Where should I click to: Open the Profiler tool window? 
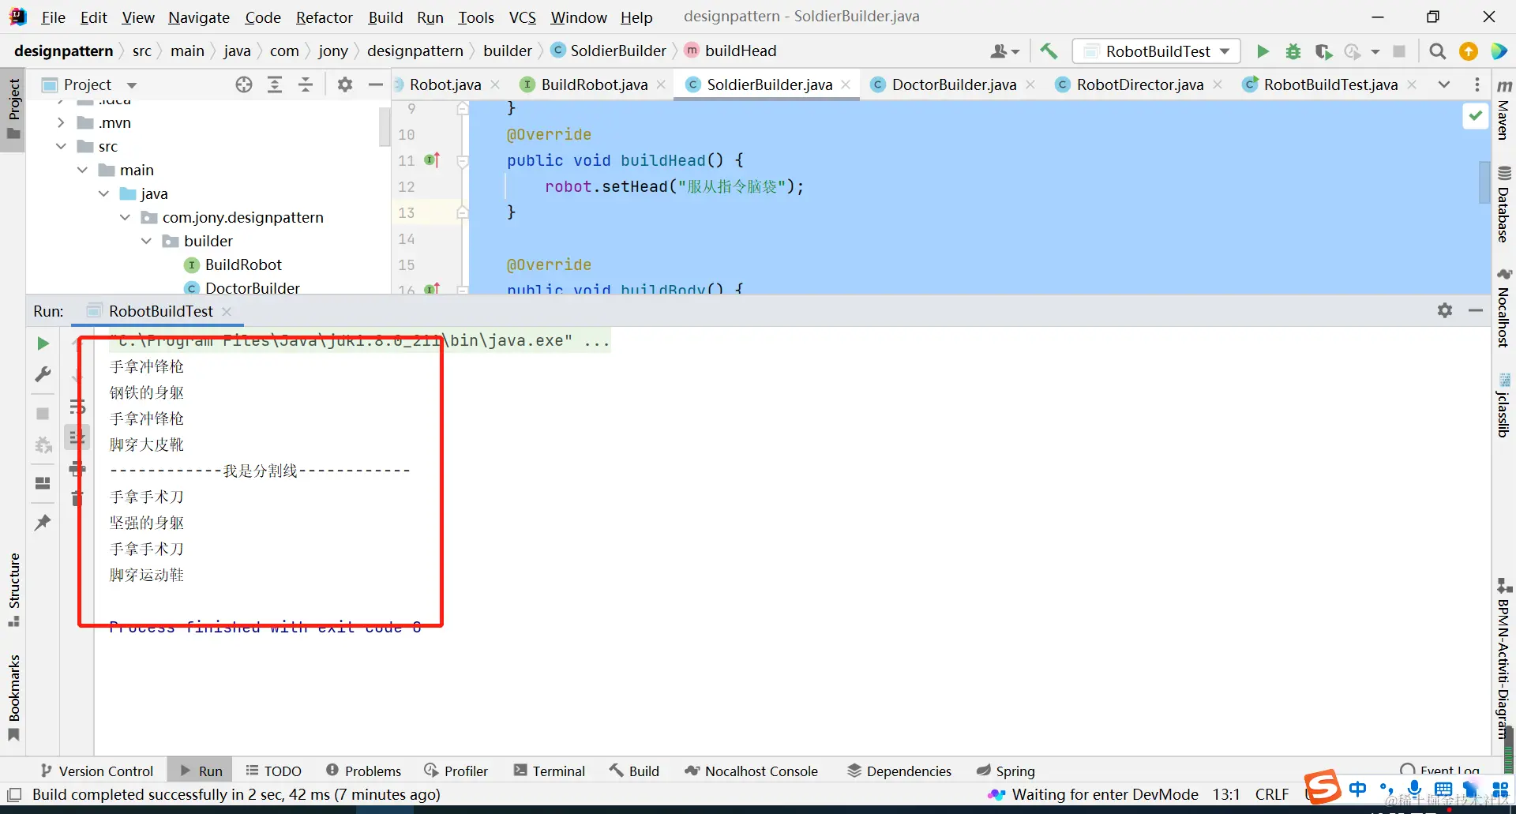(x=456, y=771)
